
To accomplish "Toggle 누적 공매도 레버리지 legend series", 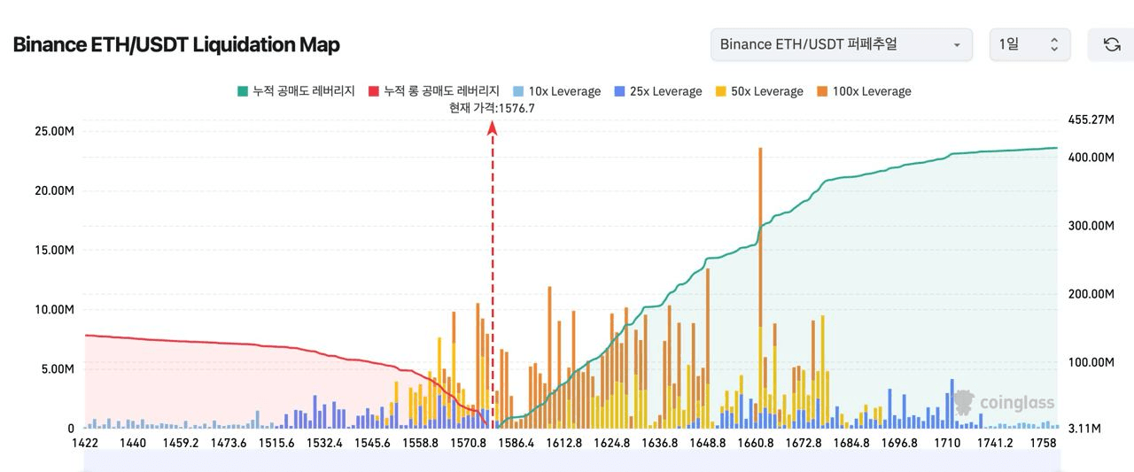I will pos(296,91).
